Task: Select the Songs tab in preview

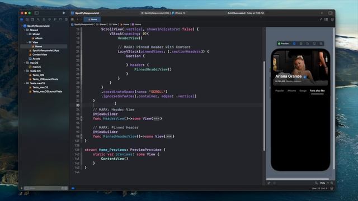Action: 303,90
